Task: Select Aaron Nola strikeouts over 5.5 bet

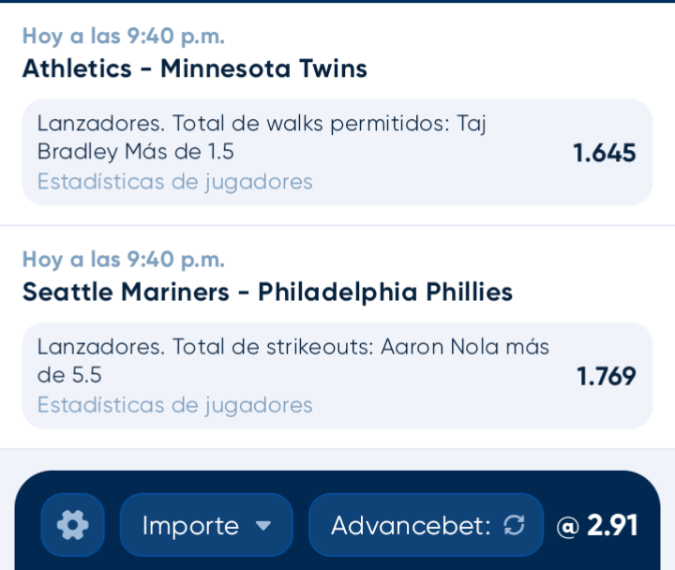Action: pos(337,375)
